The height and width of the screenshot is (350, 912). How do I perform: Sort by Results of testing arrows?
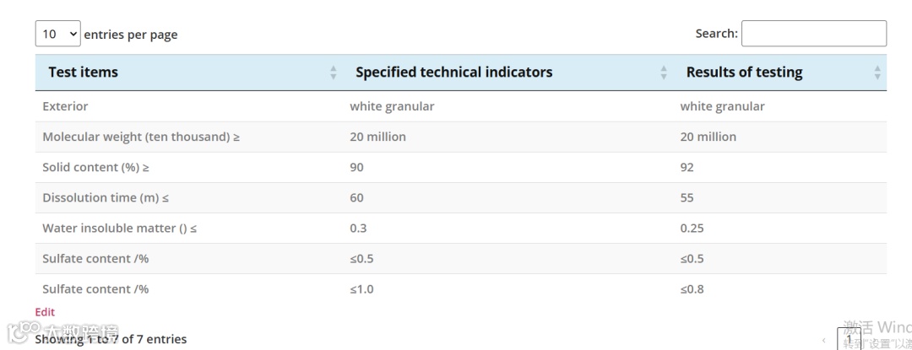pos(877,73)
